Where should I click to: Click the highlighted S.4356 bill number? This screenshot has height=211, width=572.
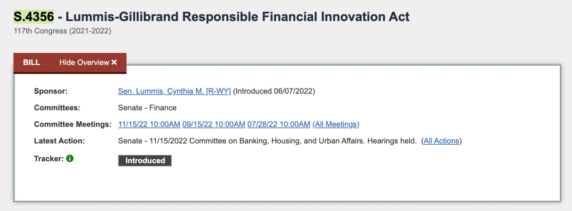click(33, 17)
